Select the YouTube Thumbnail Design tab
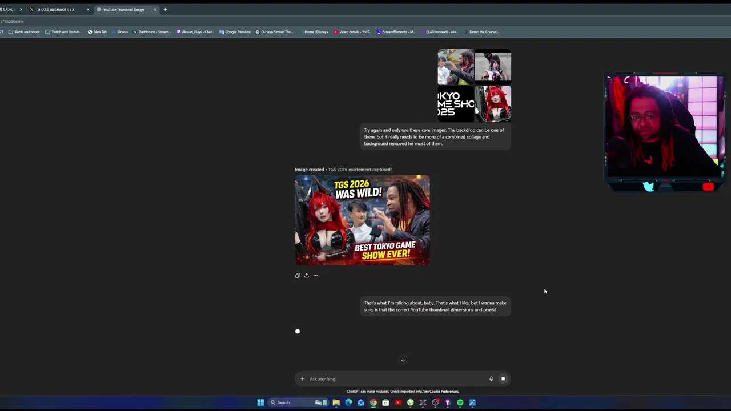 pos(123,9)
